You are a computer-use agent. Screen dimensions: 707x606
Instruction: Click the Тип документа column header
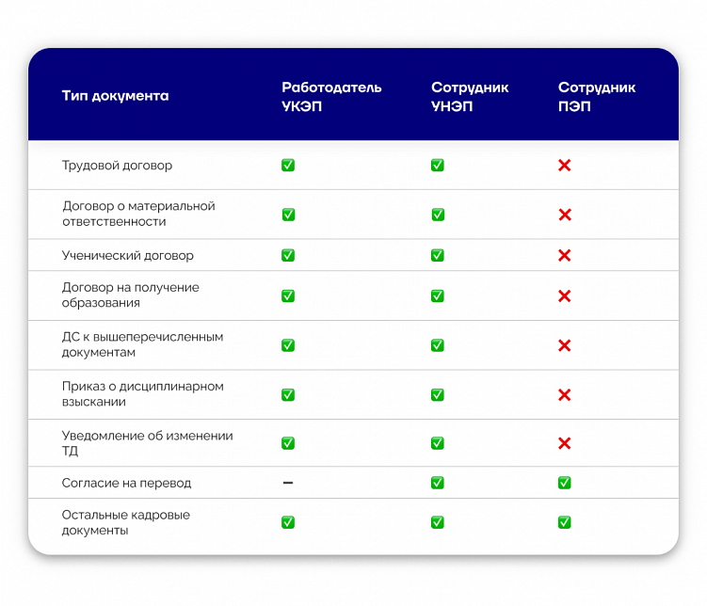click(x=116, y=96)
